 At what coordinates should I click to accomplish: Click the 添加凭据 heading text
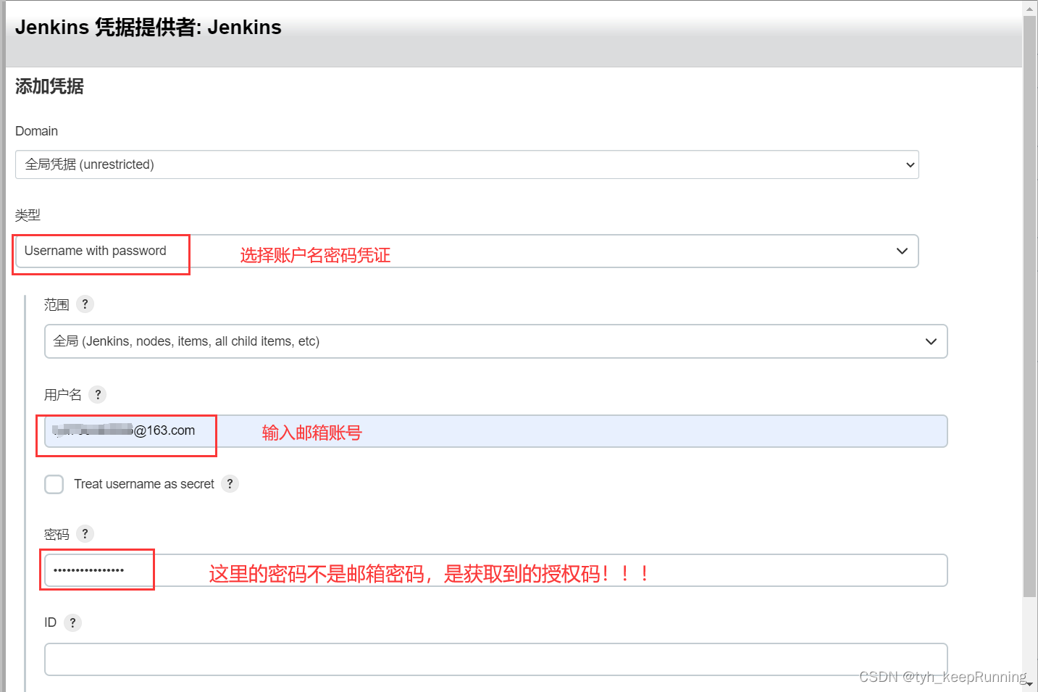[49, 86]
